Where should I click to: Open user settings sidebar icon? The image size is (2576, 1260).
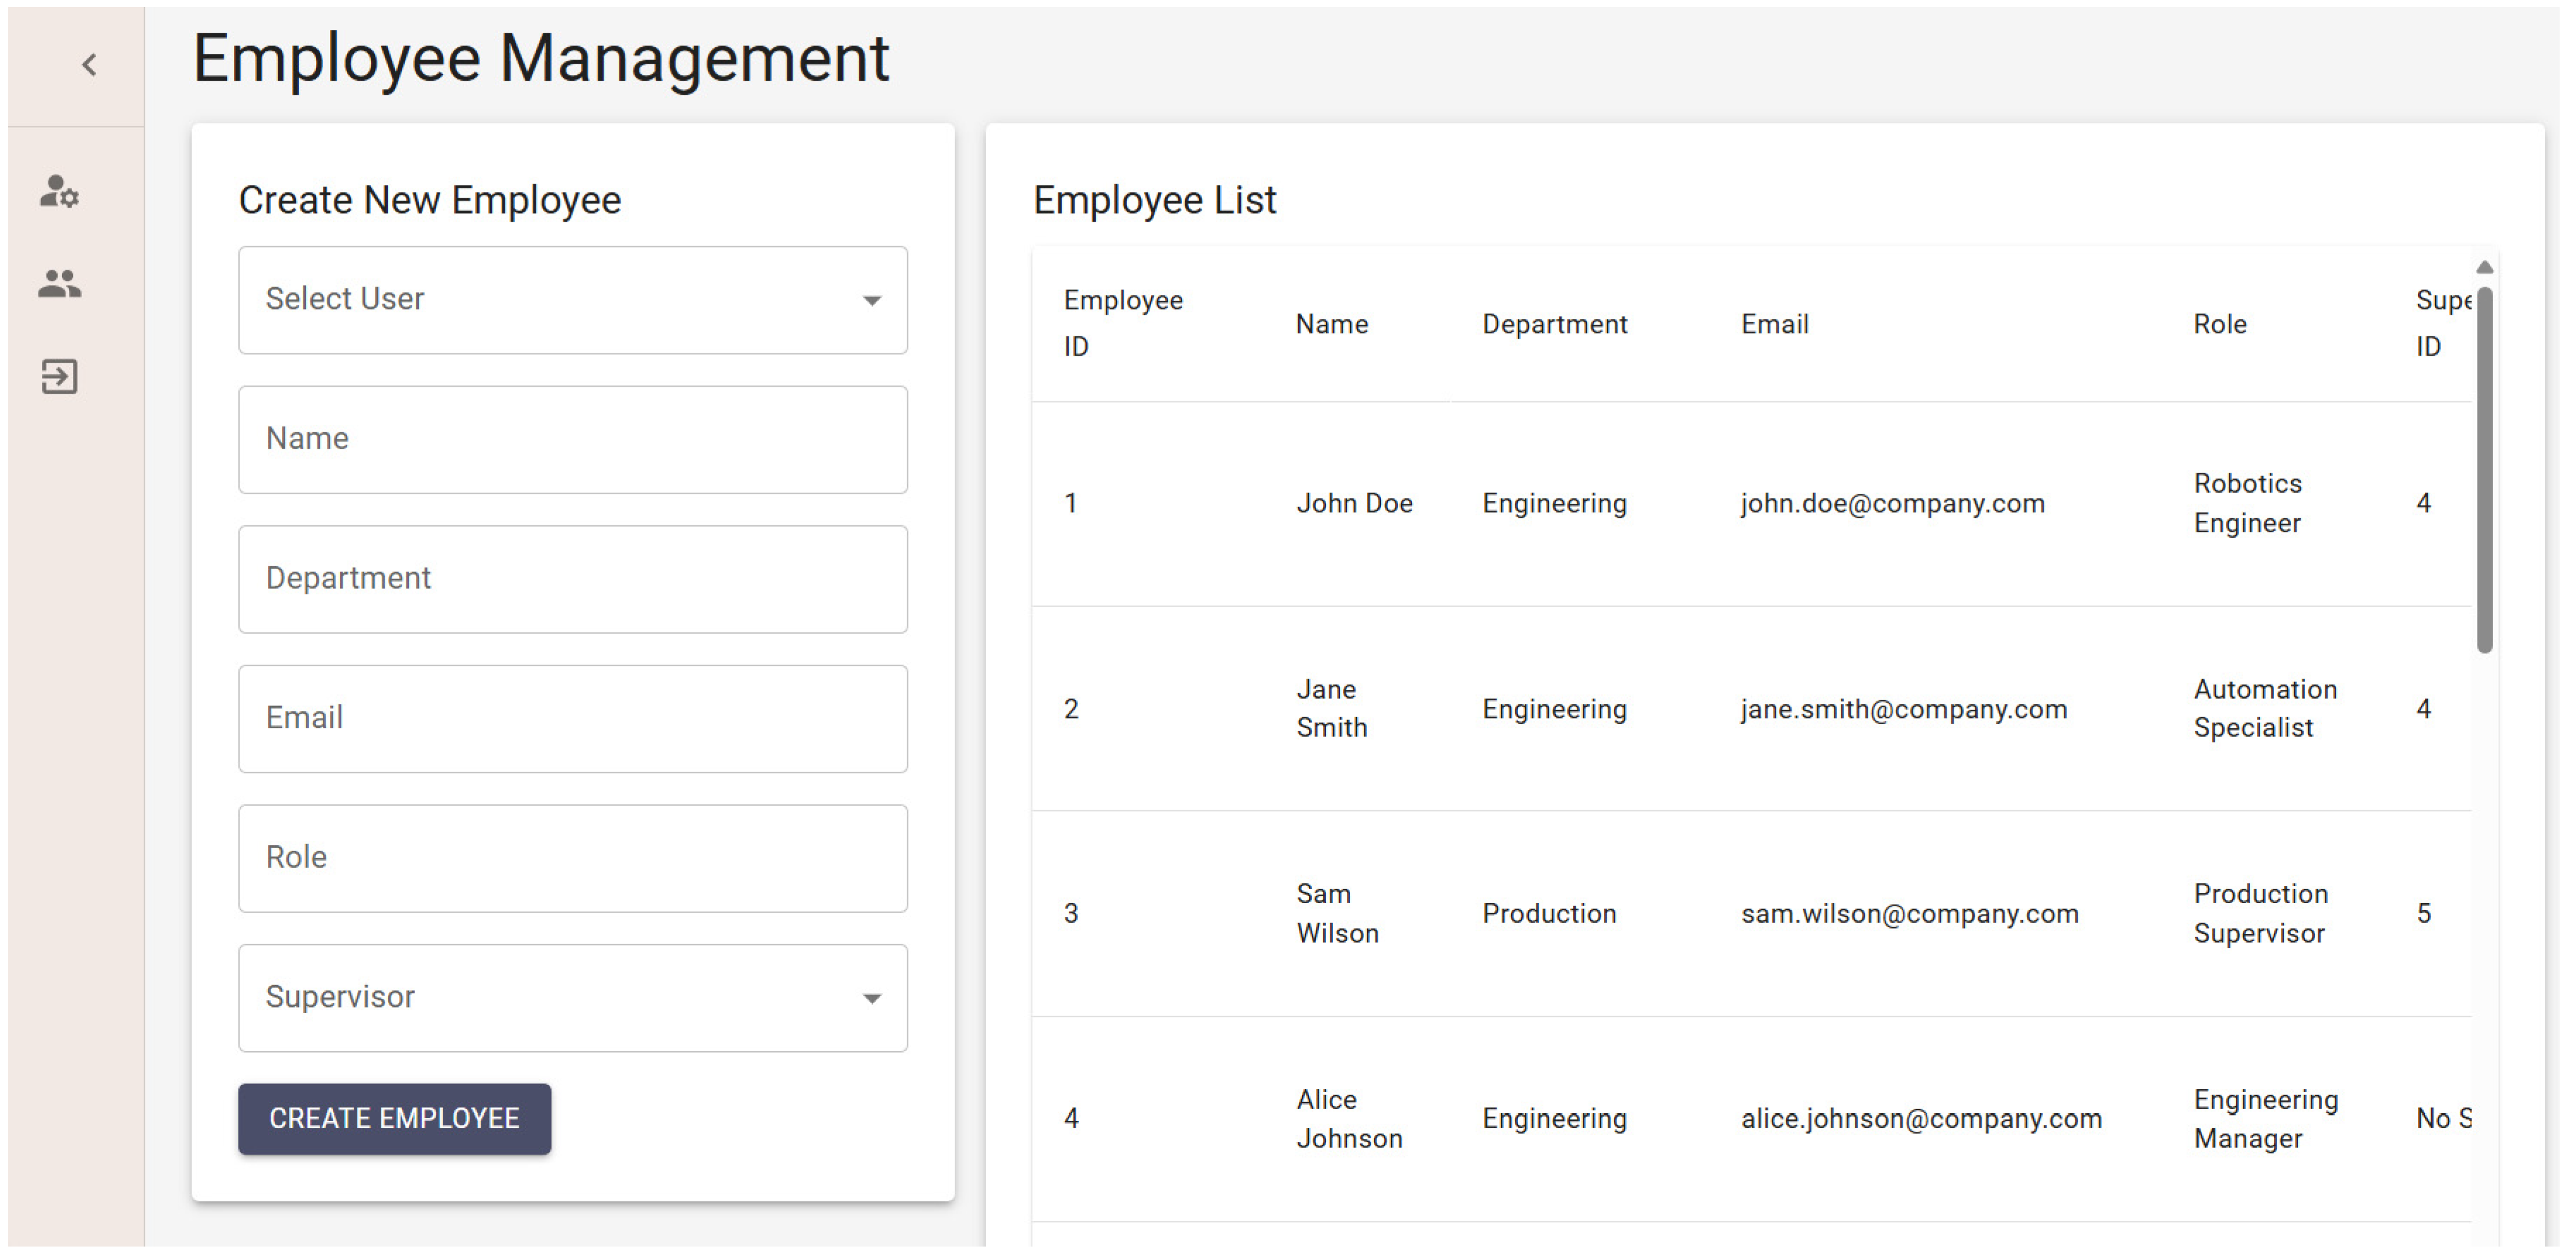(59, 191)
